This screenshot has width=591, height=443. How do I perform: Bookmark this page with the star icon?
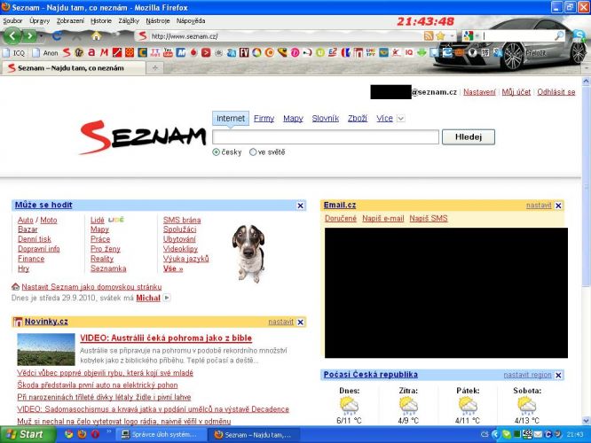tap(440, 36)
